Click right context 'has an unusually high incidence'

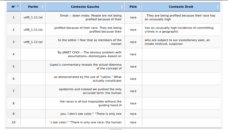(179, 30)
